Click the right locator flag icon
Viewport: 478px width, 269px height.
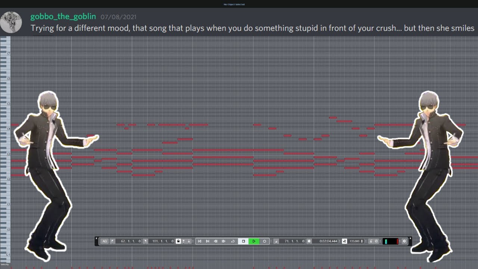click(145, 241)
